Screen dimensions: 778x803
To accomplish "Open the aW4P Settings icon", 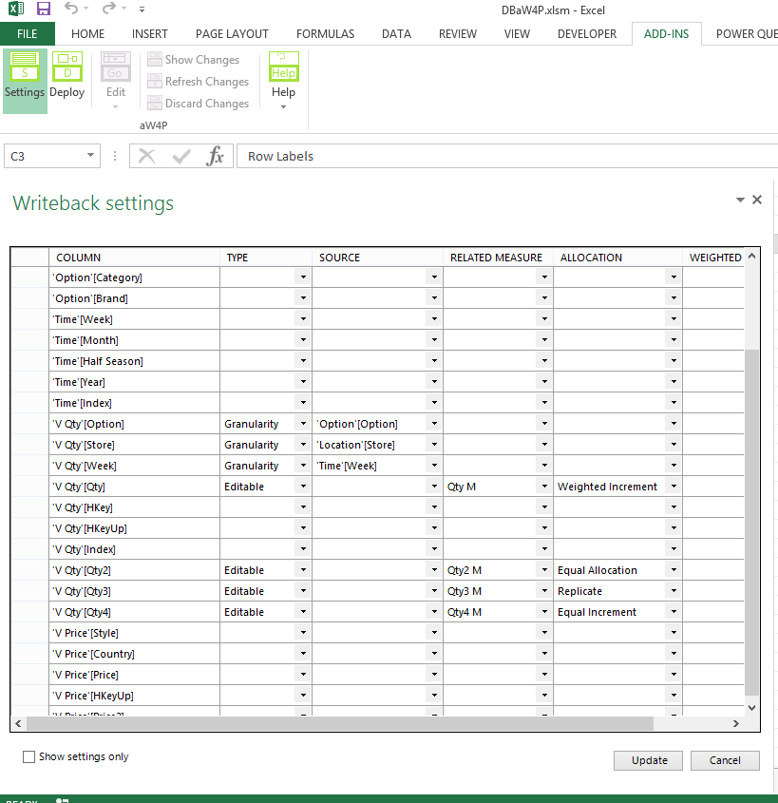I will pos(25,67).
